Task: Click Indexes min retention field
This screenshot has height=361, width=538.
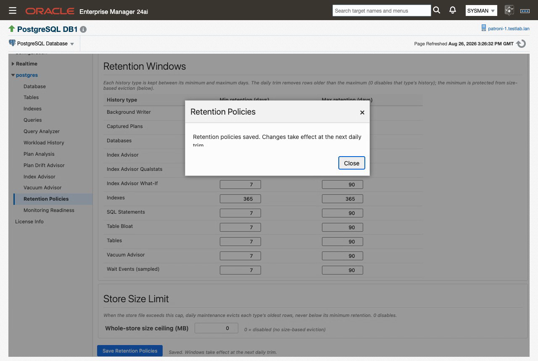Action: (x=240, y=199)
